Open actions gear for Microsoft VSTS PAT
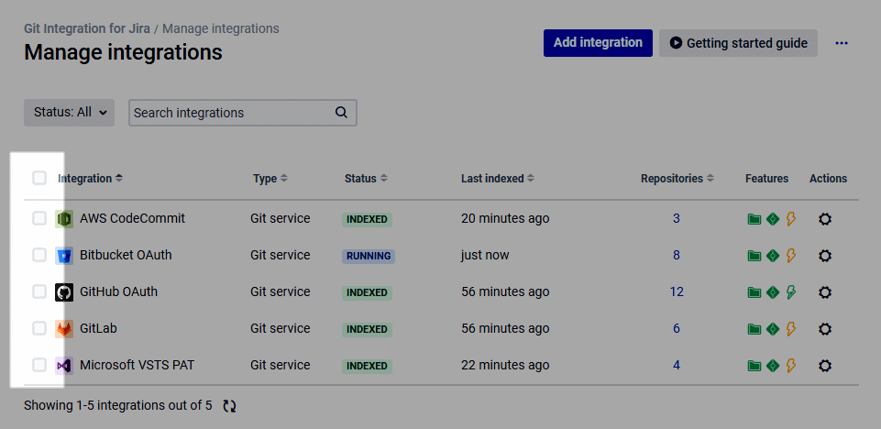The width and height of the screenshot is (881, 429). (825, 366)
